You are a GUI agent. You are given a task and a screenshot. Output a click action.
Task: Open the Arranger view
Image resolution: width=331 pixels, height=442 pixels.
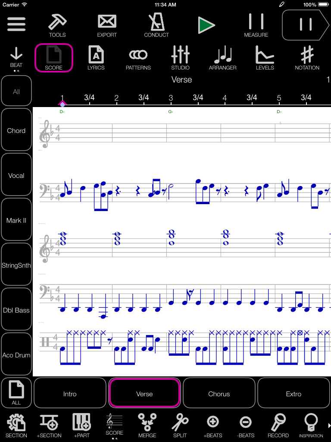pos(223,58)
